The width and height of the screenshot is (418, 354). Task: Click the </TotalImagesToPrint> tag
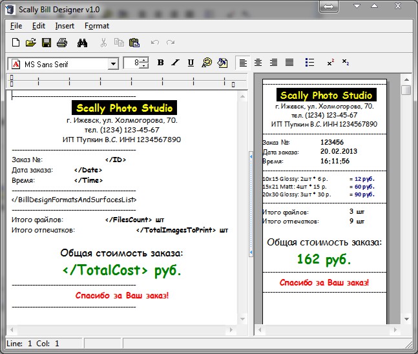pyautogui.click(x=176, y=230)
